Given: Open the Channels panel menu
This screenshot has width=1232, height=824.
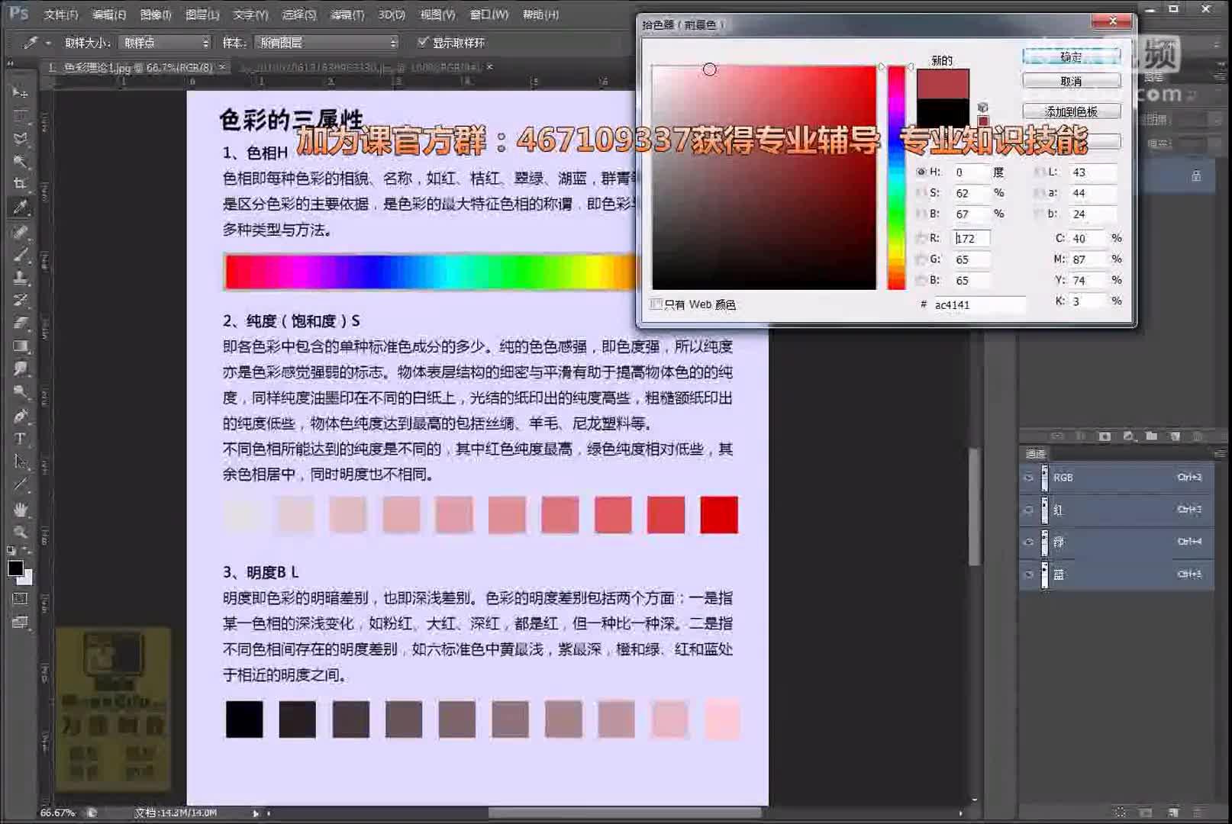Looking at the screenshot, I should coord(1220,454).
